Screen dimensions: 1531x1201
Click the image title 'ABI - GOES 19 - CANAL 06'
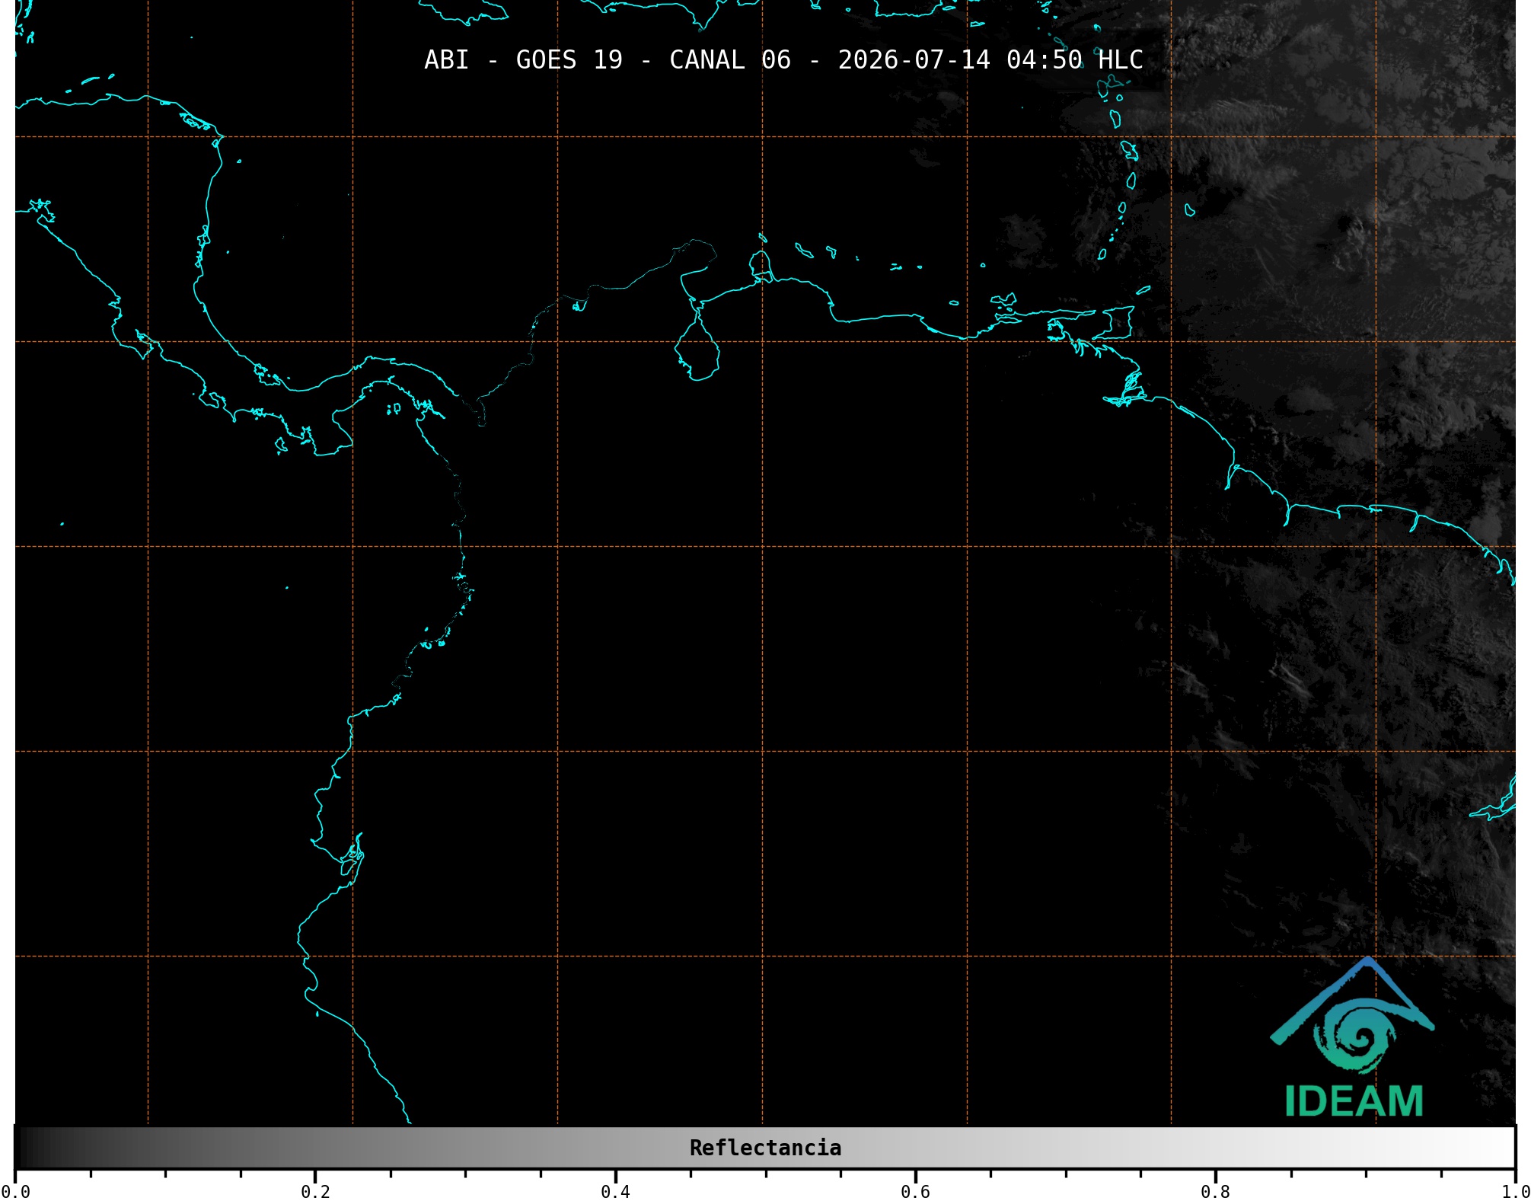[x=608, y=60]
